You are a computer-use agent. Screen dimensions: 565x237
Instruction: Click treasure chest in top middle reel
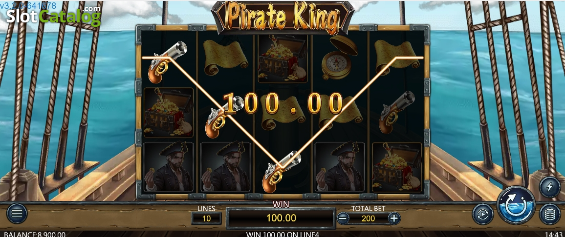pyautogui.click(x=282, y=58)
